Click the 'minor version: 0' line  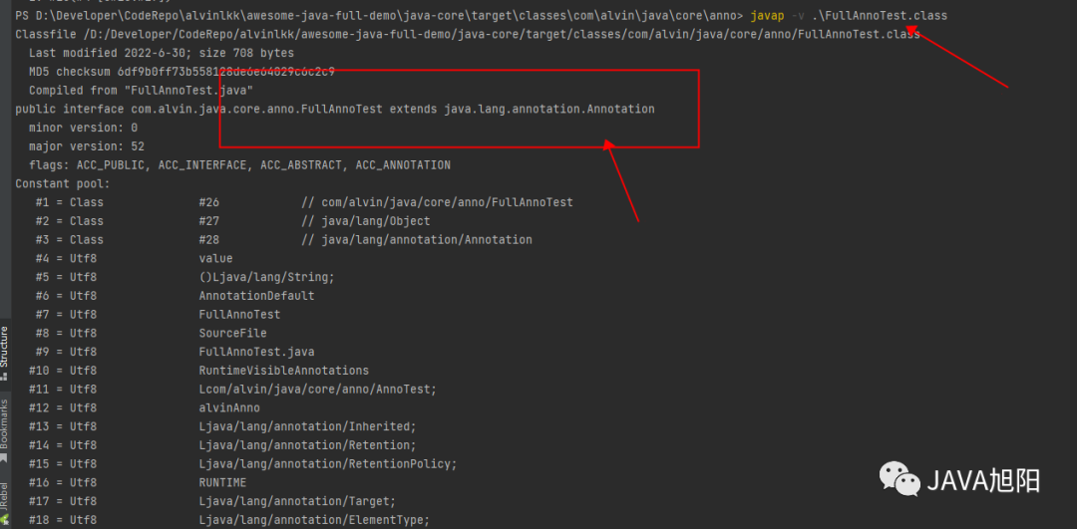(83, 128)
